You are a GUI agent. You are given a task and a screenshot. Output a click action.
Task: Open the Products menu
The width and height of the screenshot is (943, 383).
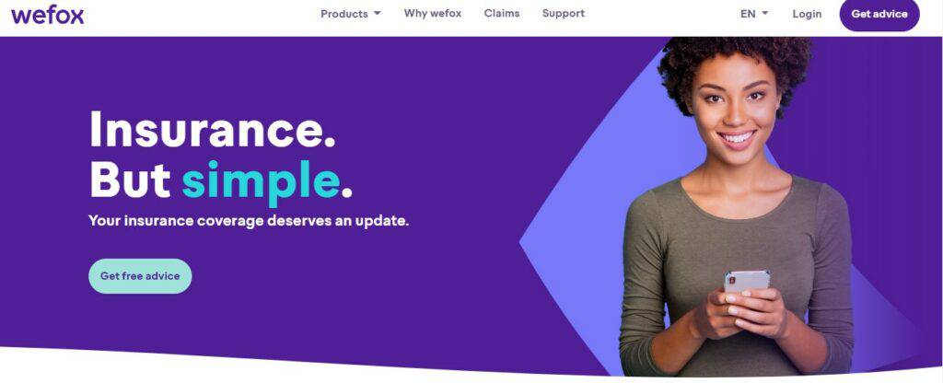[x=350, y=13]
